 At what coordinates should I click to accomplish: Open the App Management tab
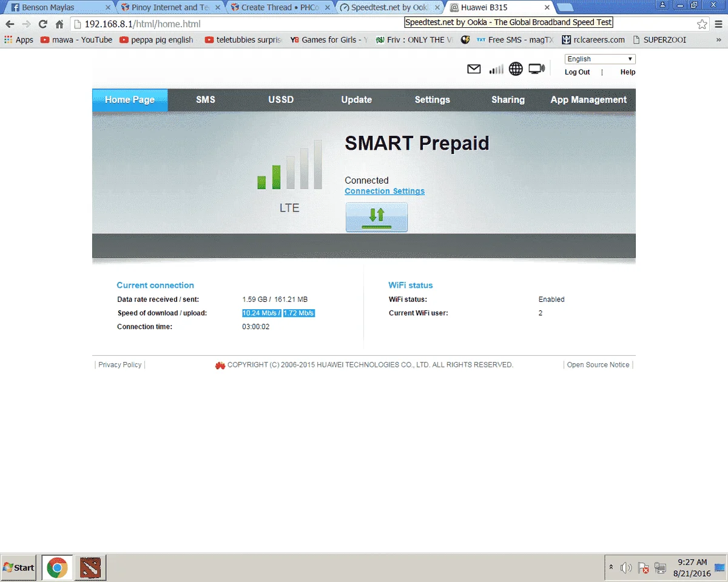click(x=588, y=100)
